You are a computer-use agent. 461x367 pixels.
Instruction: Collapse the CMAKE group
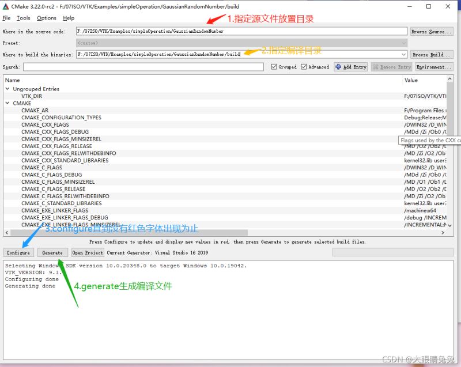(7, 103)
